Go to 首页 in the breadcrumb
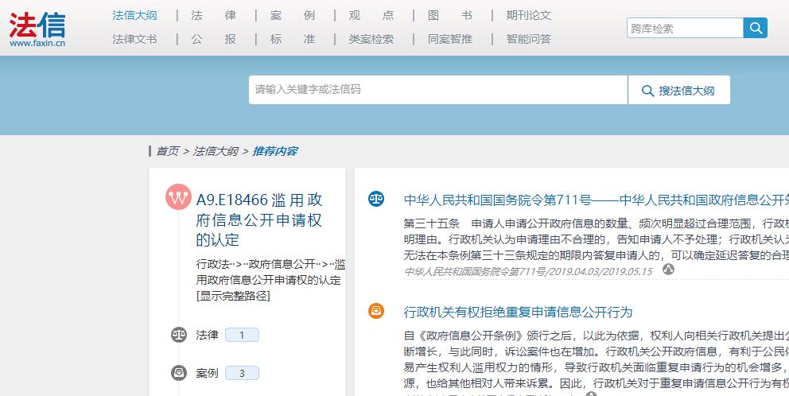This screenshot has height=396, width=789. tap(167, 151)
